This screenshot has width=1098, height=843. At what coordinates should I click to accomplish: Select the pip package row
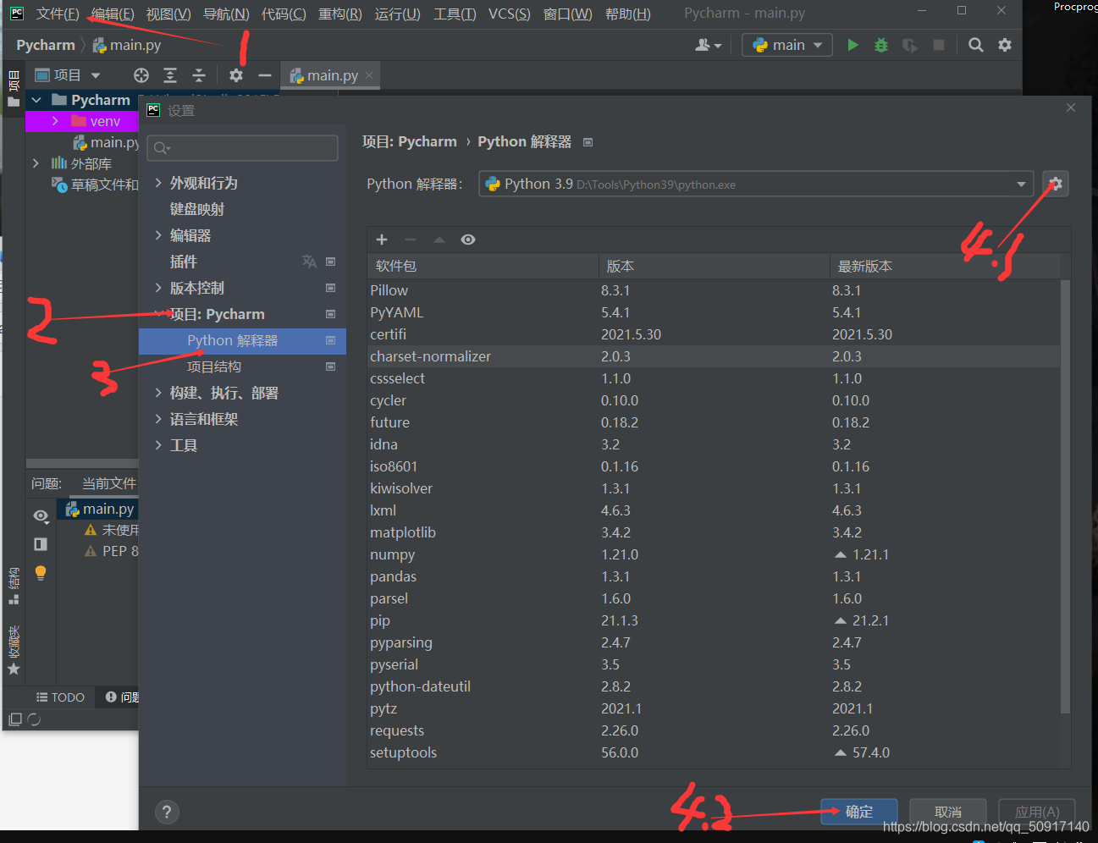[x=714, y=620]
